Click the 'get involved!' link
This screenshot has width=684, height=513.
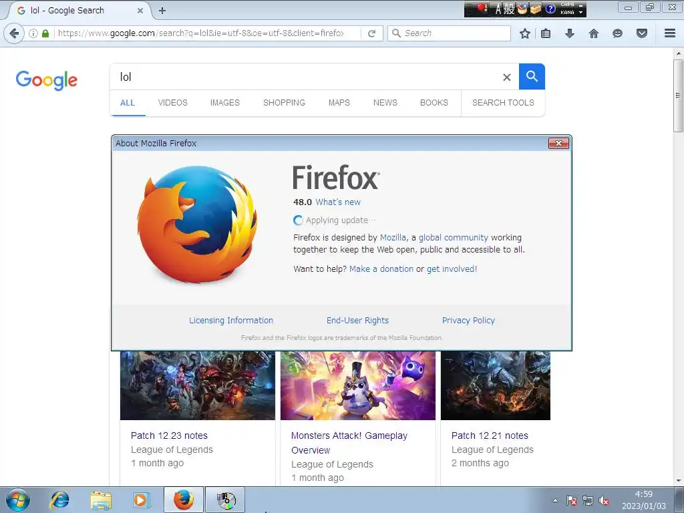[452, 269]
